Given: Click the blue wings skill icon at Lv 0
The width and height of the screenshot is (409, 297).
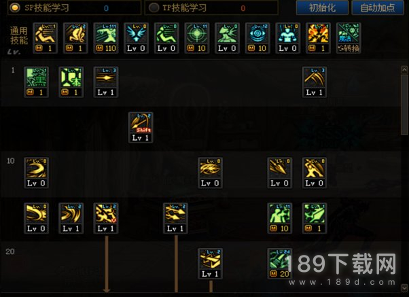Looking at the screenshot, I should click(136, 38).
